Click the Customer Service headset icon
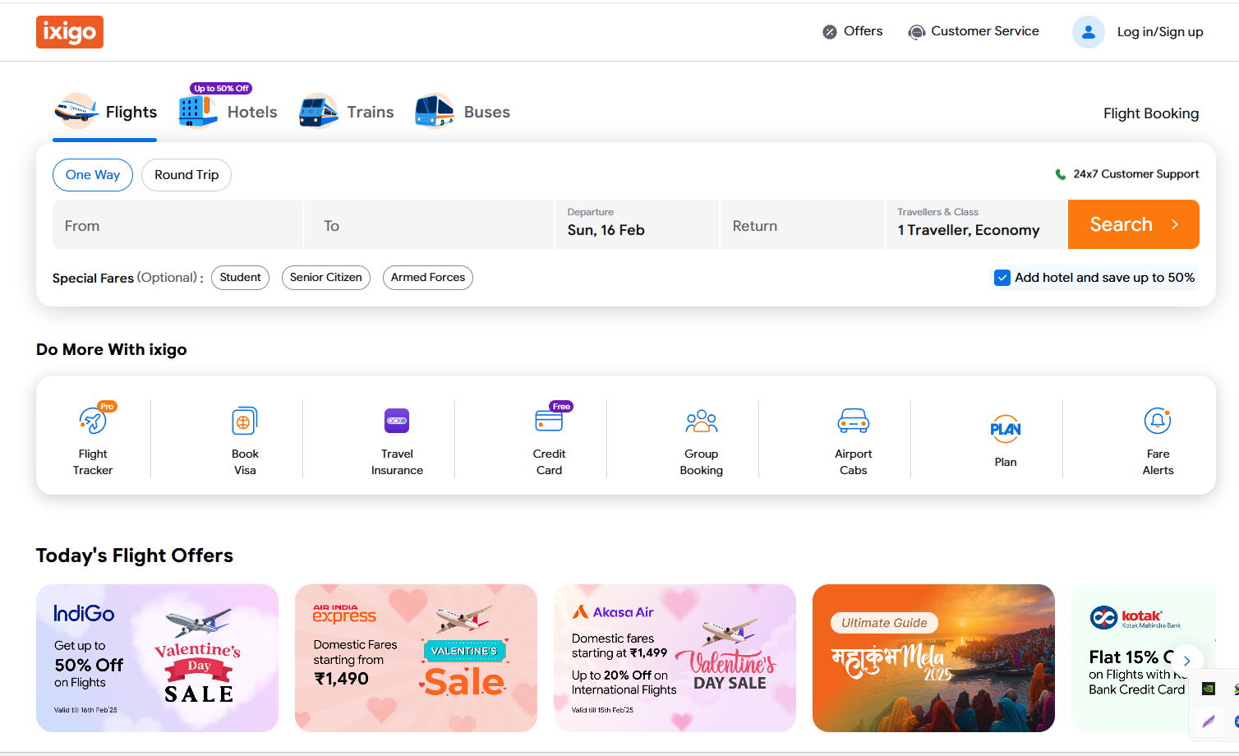1239x756 pixels. [917, 32]
